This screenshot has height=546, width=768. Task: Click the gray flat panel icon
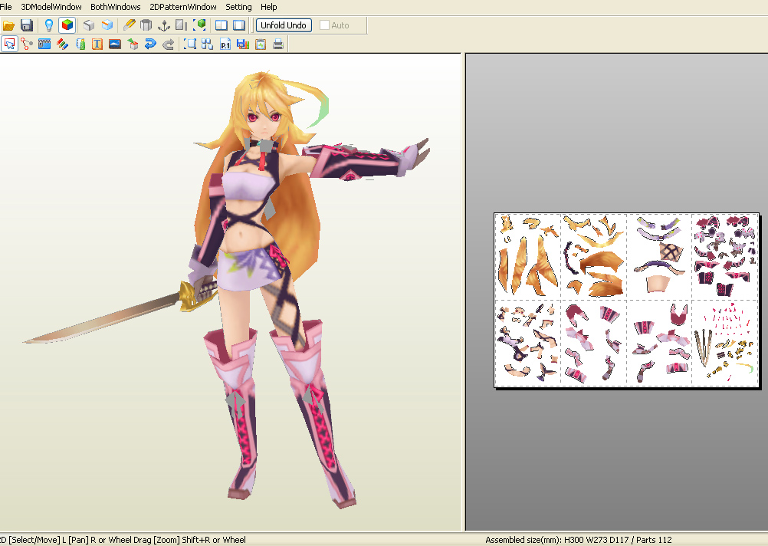pos(181,25)
